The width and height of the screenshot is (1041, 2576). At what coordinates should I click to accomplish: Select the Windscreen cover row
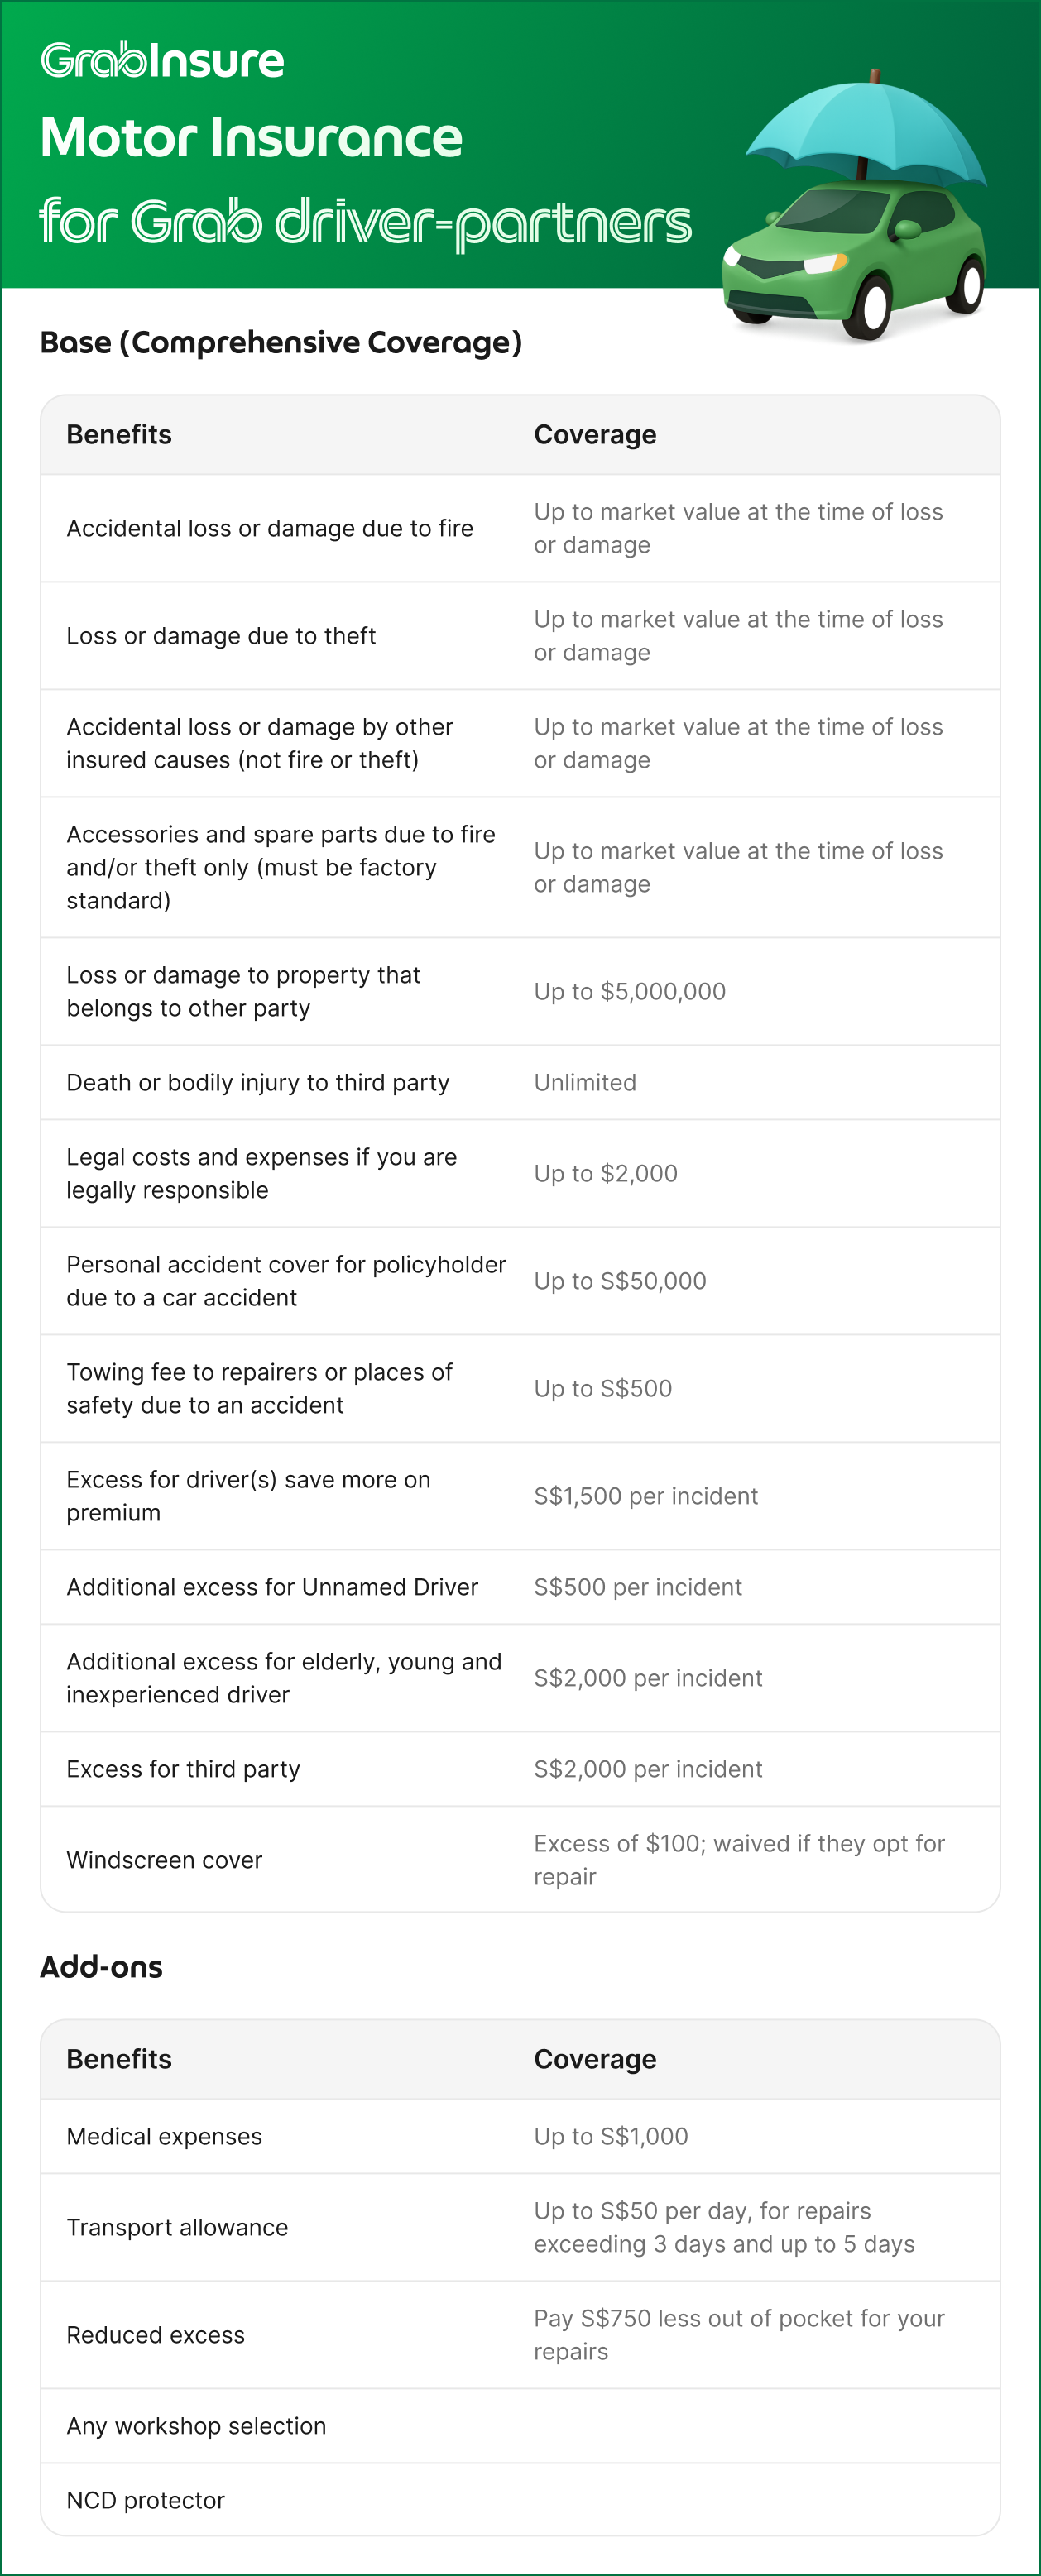click(520, 1860)
